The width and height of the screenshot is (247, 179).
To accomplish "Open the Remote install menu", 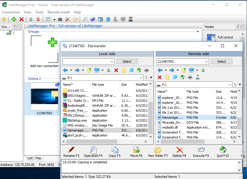I will point(58,12).
